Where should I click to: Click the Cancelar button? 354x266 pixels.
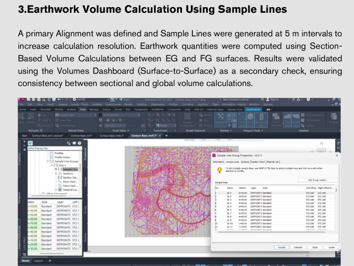pyautogui.click(x=298, y=247)
